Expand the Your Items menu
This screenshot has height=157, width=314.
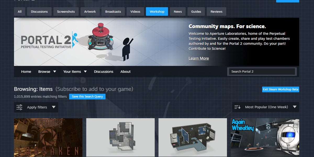coord(75,71)
